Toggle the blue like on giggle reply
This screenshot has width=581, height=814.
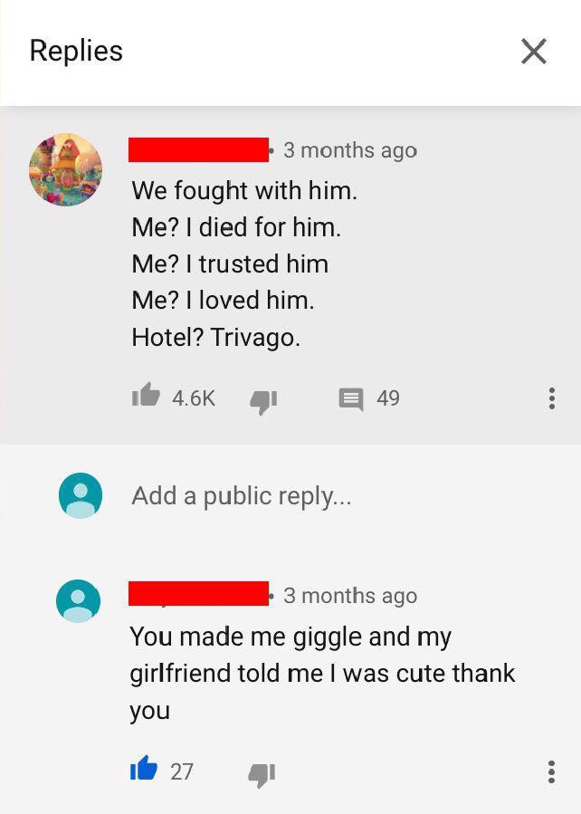pos(144,769)
